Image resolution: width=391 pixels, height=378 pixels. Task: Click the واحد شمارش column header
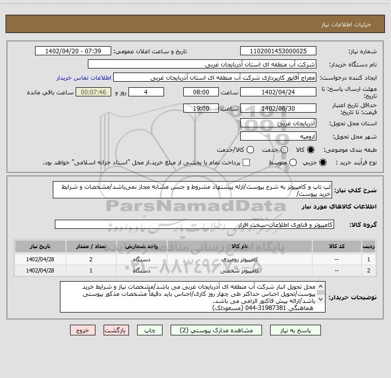(x=141, y=246)
